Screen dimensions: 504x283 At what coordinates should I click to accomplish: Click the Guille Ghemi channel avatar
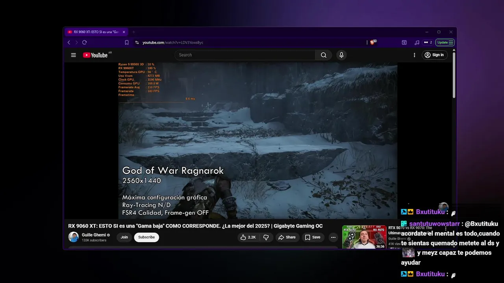point(74,237)
